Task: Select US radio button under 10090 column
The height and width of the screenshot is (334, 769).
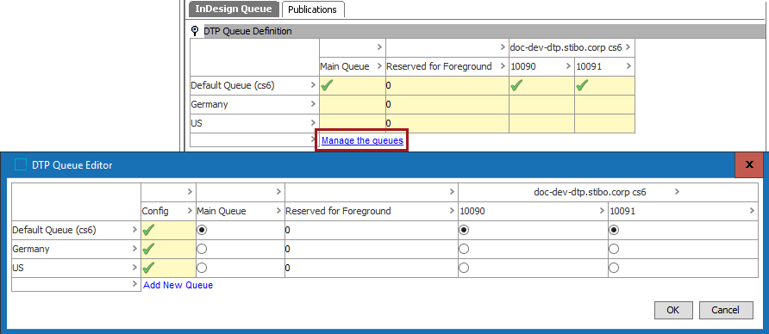Action: 464,268
